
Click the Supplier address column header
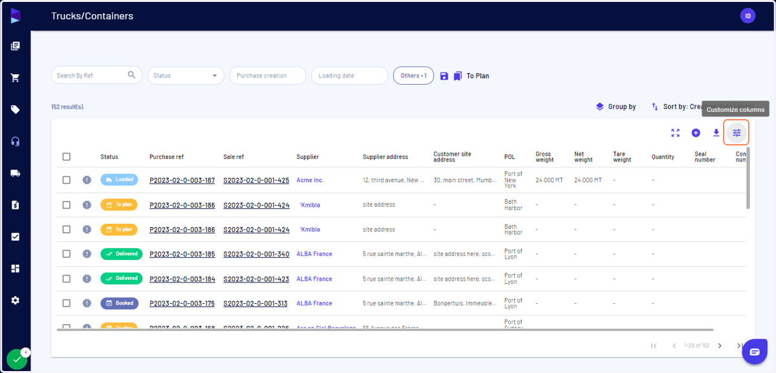pyautogui.click(x=385, y=156)
